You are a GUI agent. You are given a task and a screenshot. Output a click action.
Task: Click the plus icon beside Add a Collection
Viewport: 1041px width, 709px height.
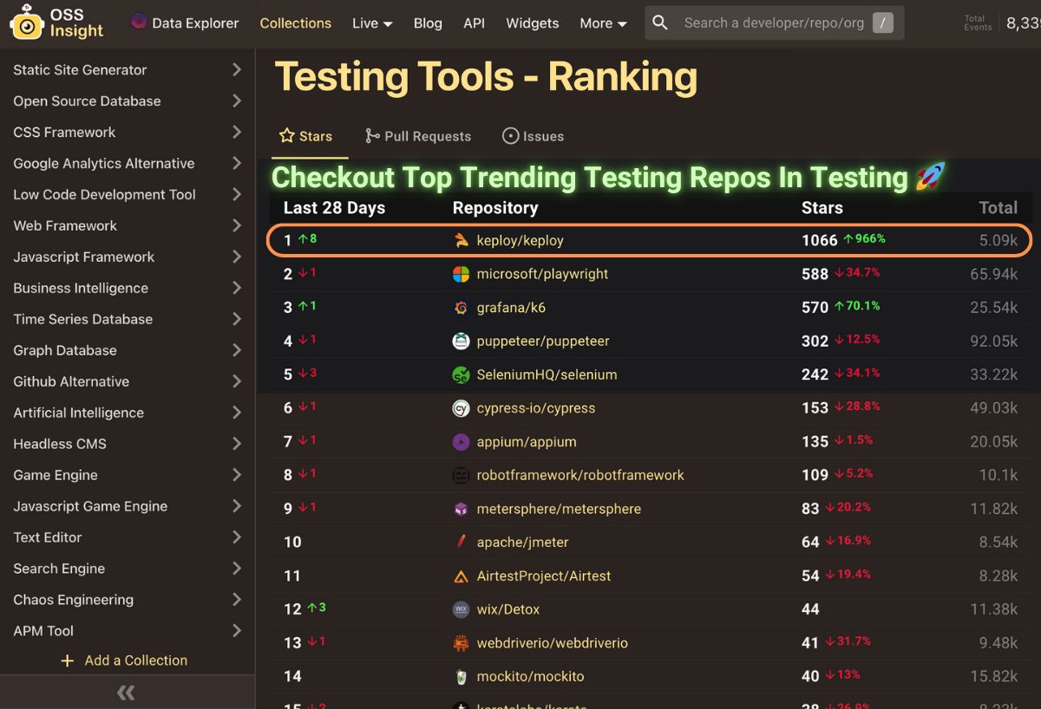pos(68,660)
